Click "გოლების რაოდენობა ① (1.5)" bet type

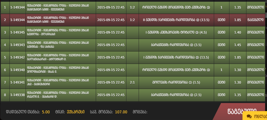176,82
